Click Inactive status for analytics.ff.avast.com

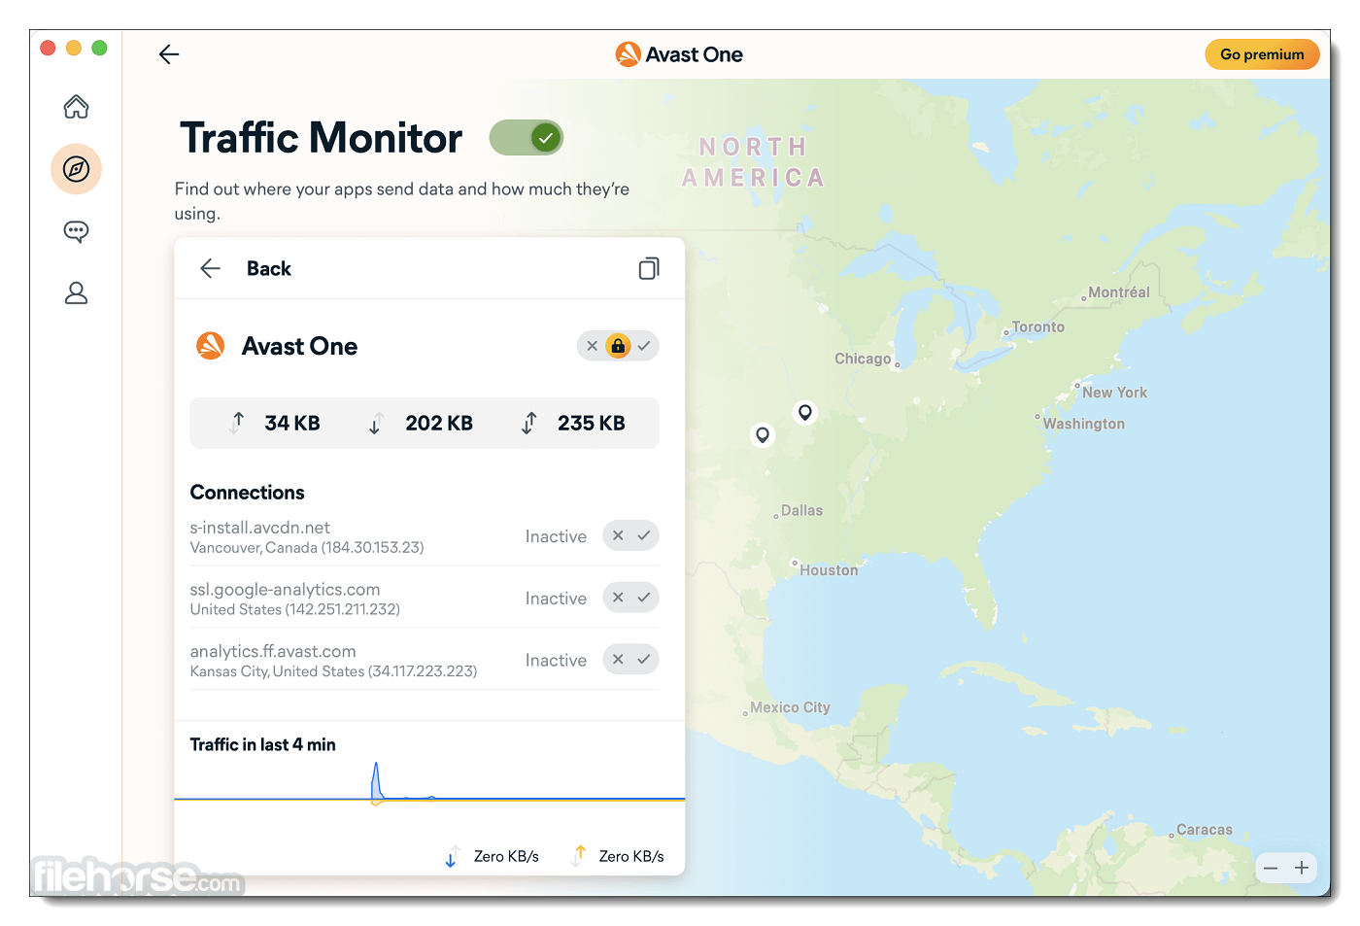point(556,661)
